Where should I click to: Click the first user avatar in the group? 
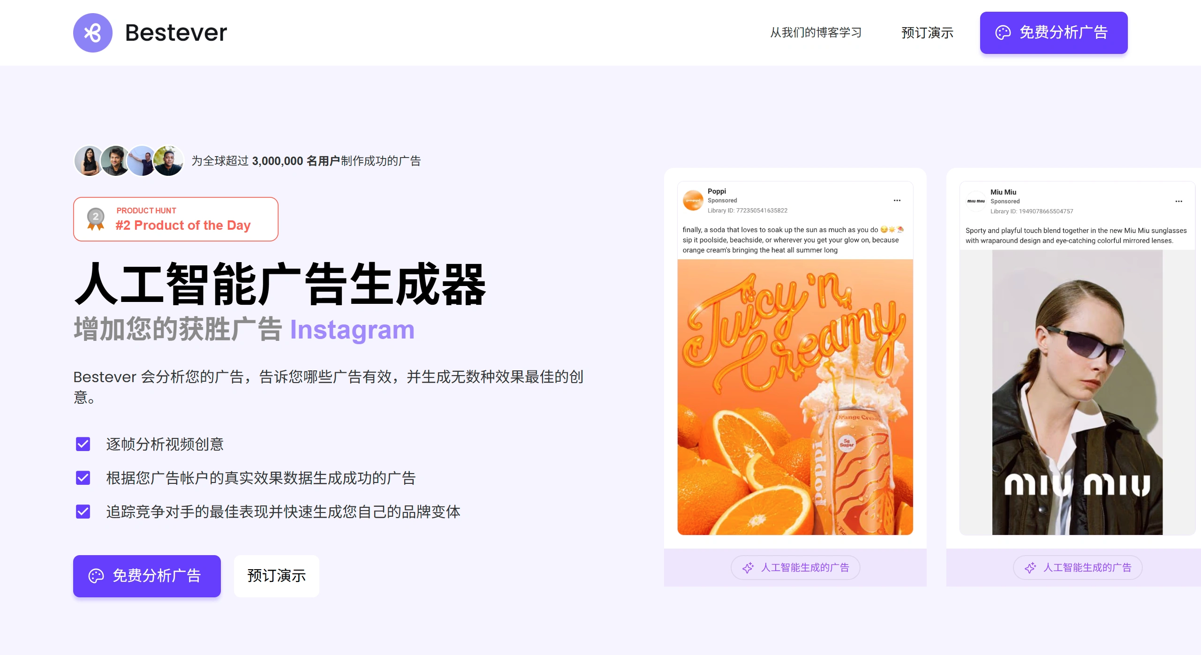(x=87, y=161)
